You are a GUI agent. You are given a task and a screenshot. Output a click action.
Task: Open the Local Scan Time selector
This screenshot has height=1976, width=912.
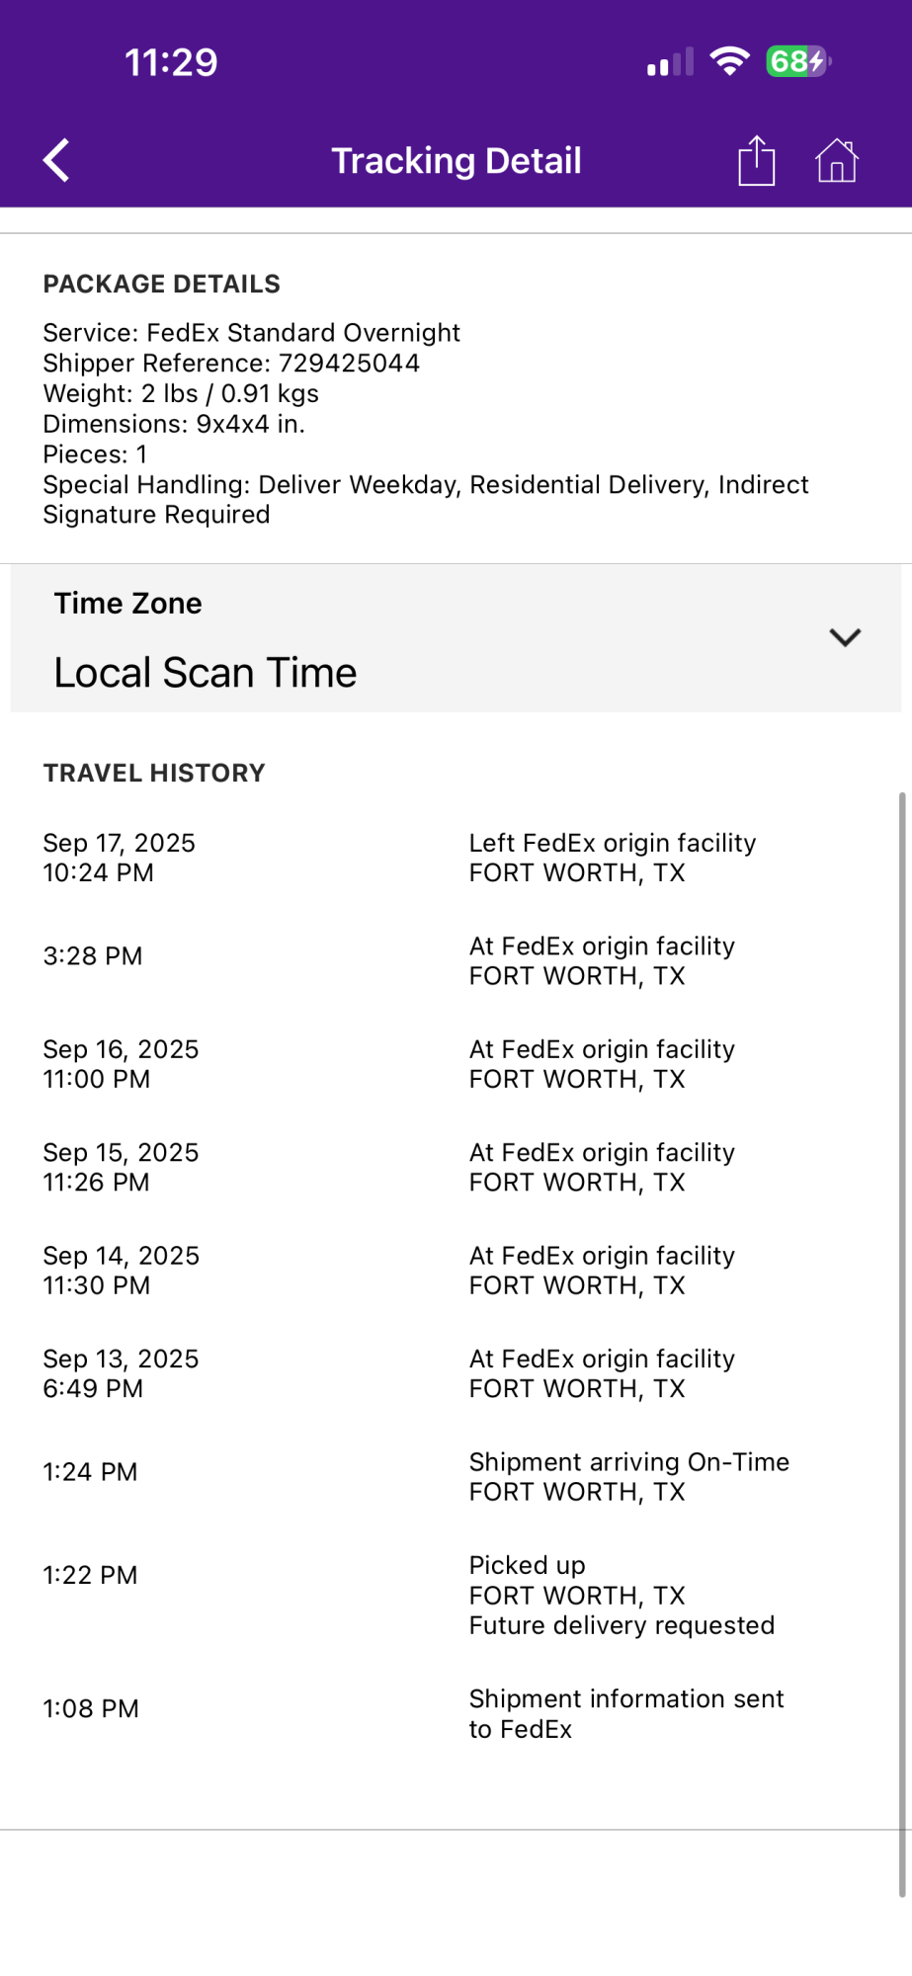(x=206, y=673)
